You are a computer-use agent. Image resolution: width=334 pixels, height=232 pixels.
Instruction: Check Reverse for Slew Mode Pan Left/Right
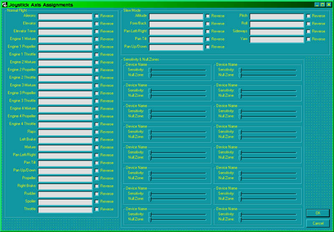[x=207, y=31]
